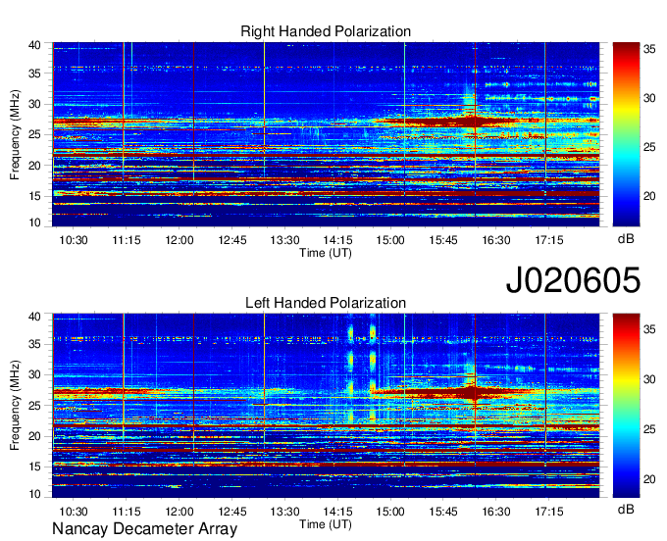Image resolution: width=667 pixels, height=541 pixels.
Task: Click the 35 dB mark on the top colorbar
Action: (648, 49)
